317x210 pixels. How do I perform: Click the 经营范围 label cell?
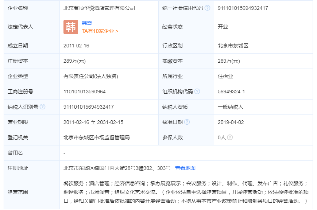pyautogui.click(x=32, y=192)
